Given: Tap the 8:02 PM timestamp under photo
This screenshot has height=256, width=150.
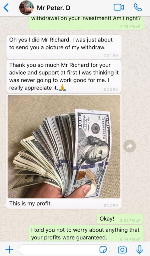Looking at the screenshot, I should [111, 205].
